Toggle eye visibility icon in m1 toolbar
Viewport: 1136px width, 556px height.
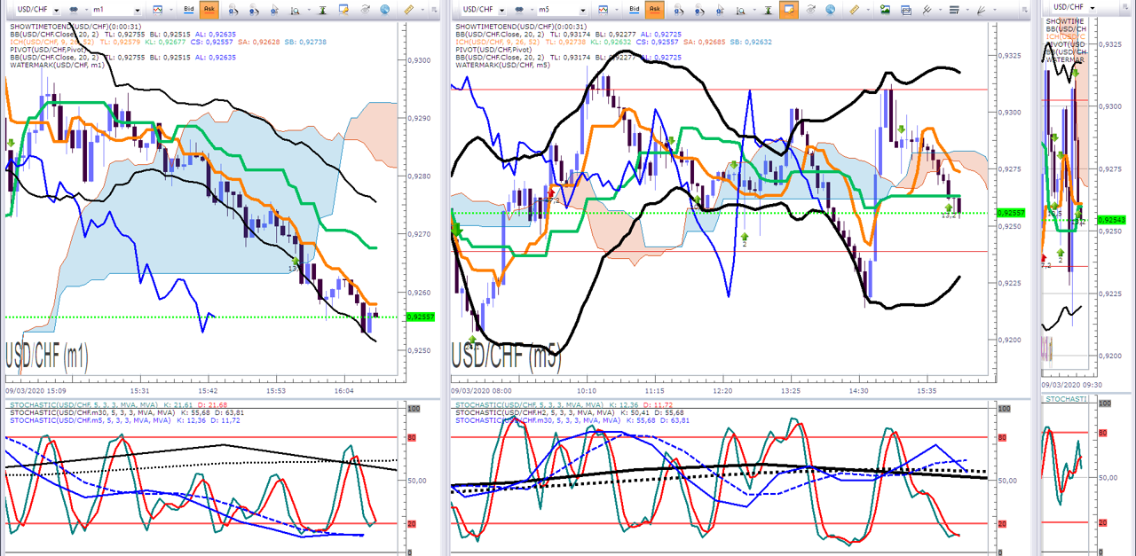[x=365, y=10]
